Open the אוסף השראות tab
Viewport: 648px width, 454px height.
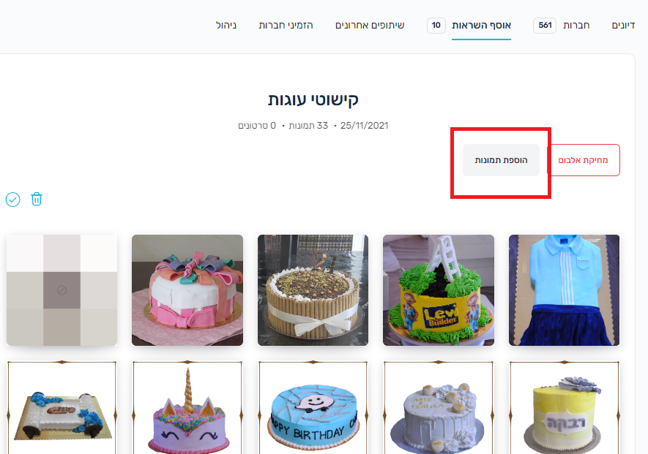point(482,25)
